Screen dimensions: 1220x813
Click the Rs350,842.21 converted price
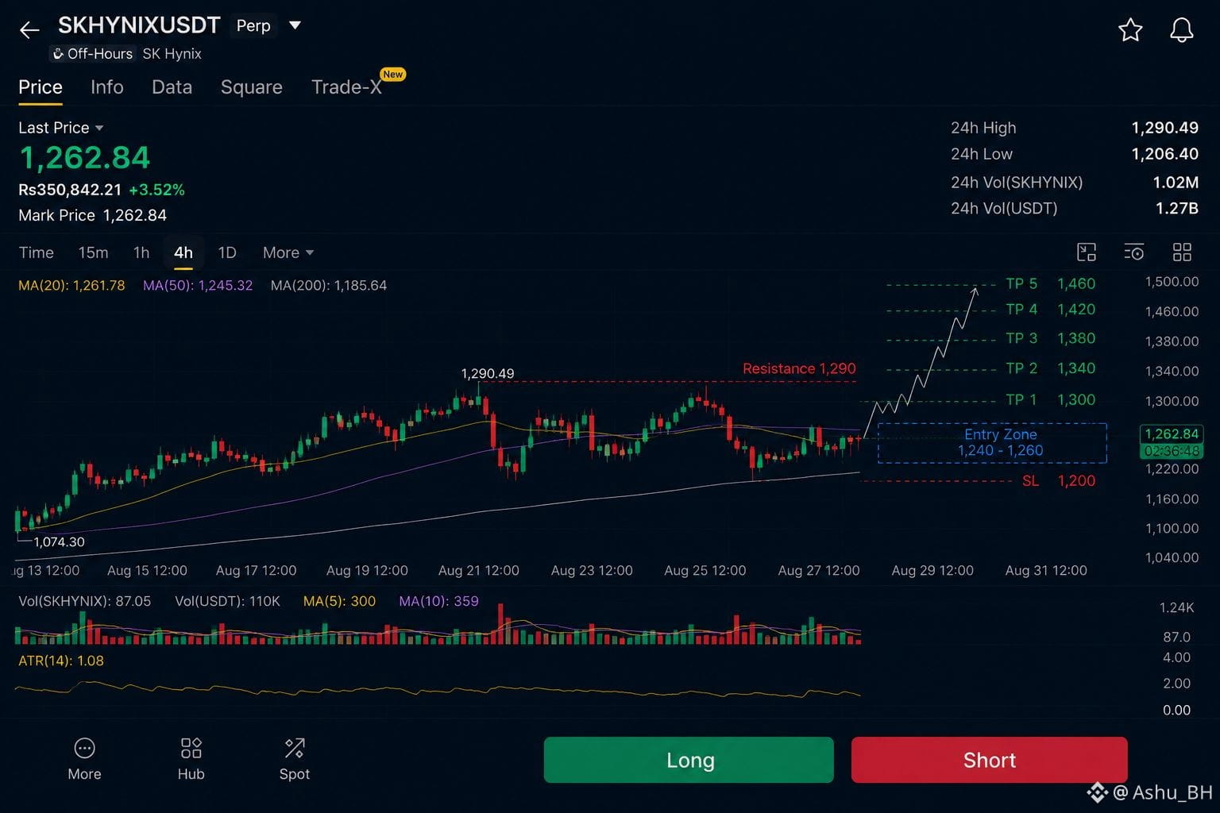click(70, 190)
